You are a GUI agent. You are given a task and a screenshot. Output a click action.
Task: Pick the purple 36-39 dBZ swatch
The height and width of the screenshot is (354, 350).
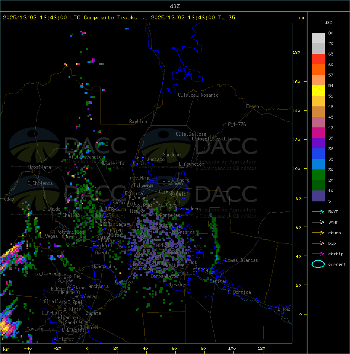click(x=318, y=143)
